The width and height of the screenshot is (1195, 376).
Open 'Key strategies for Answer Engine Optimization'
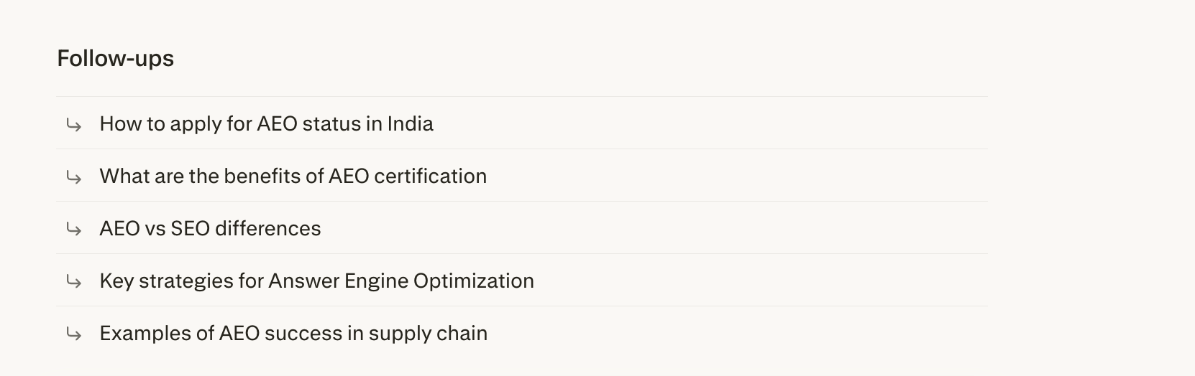[316, 281]
